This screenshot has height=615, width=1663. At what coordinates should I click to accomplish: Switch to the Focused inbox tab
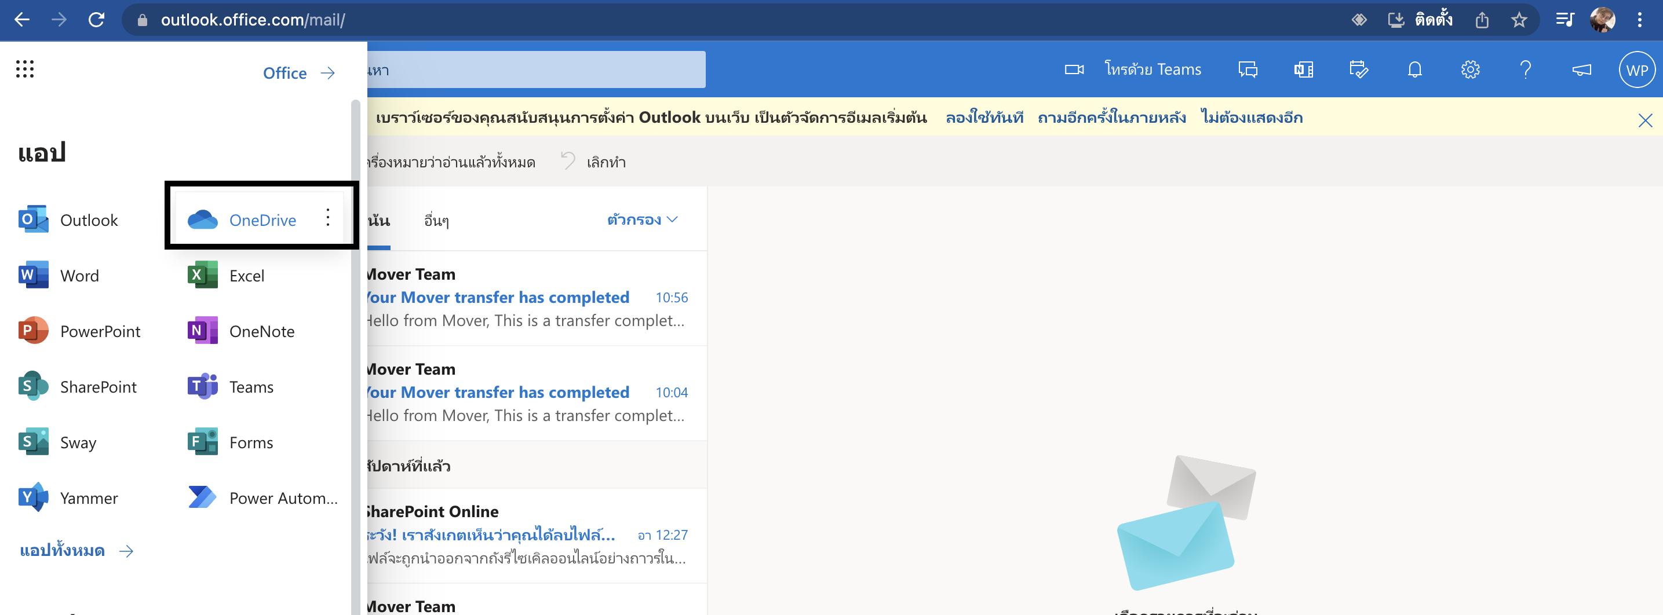click(x=378, y=220)
